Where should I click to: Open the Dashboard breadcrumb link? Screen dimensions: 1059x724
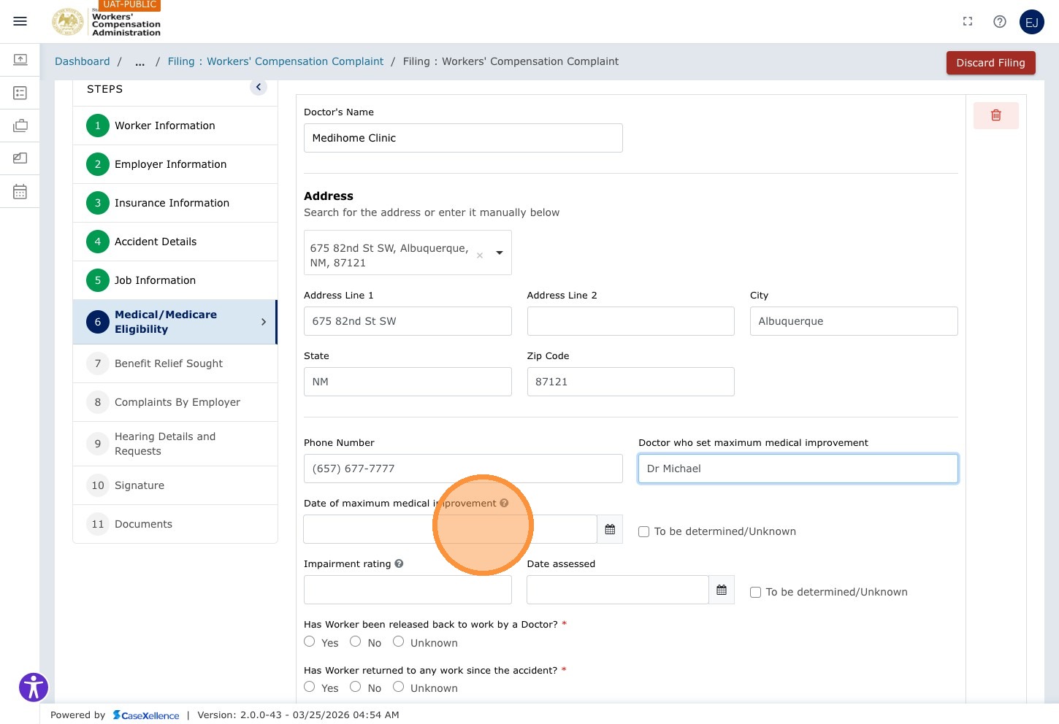(83, 62)
